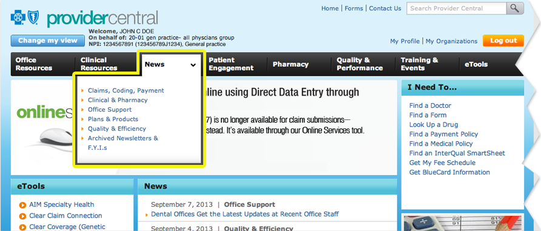The height and width of the screenshot is (231, 541).
Task: Click Get My Fee Schedule link
Action: (442, 162)
